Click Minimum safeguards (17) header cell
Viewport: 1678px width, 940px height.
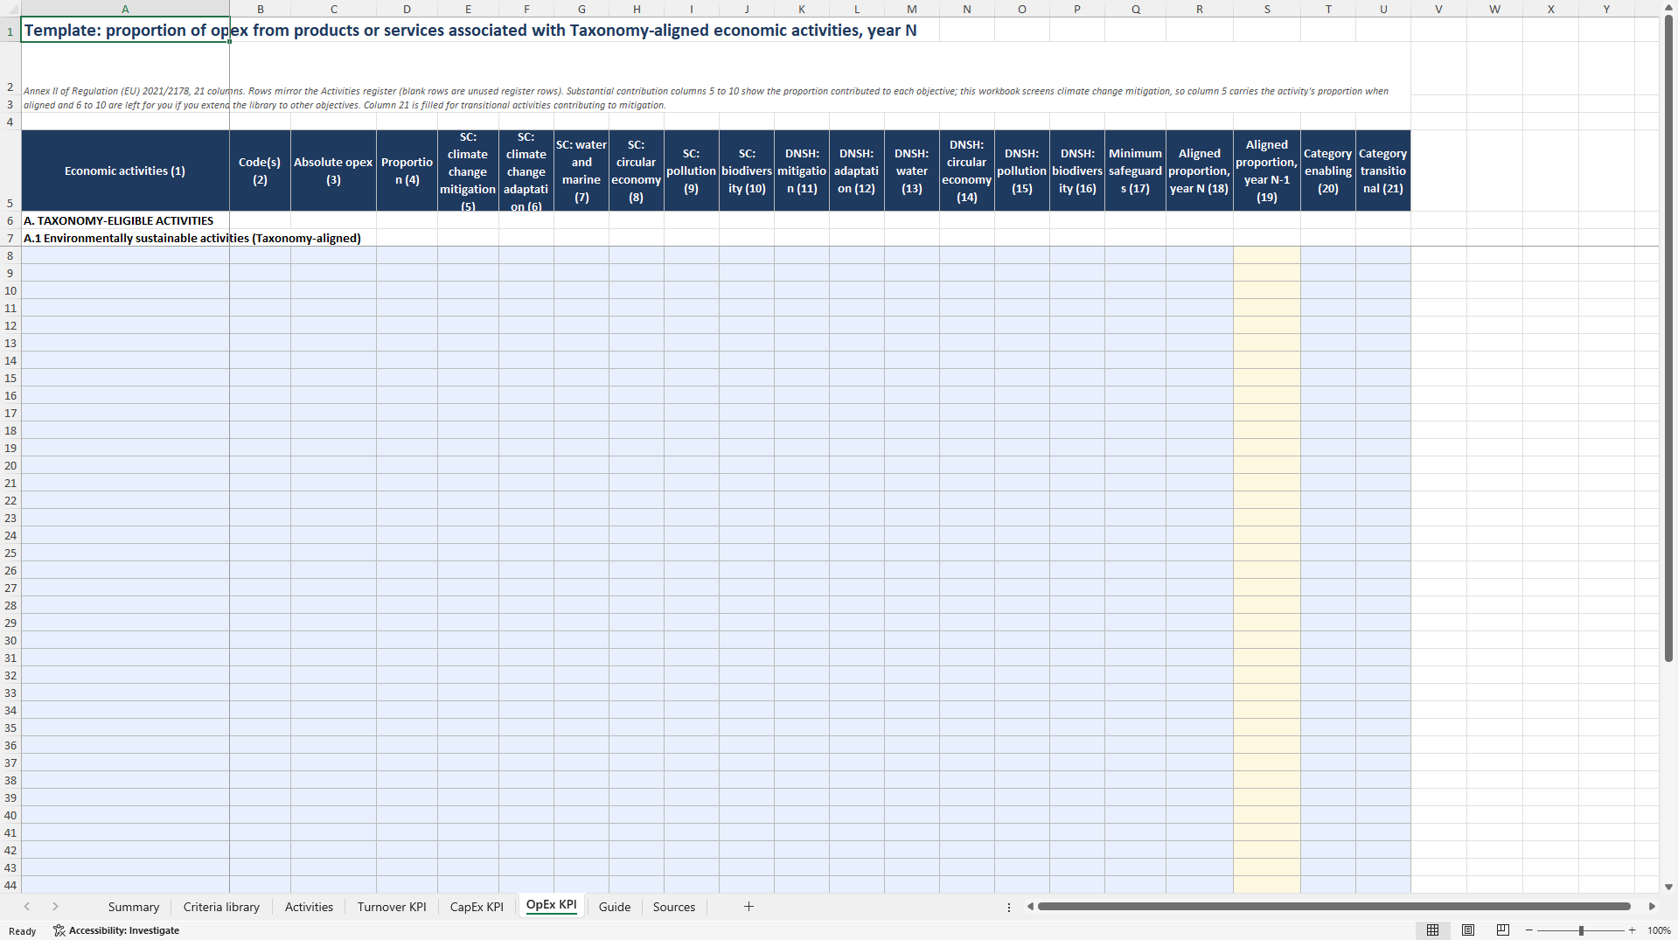click(1135, 171)
